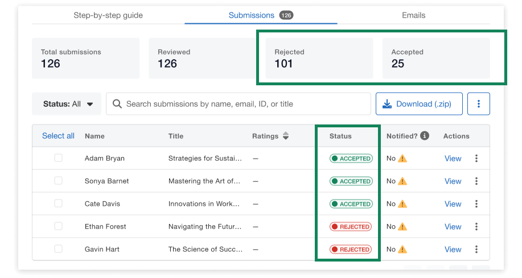Open row actions menu for Cate Davis
The height and width of the screenshot is (278, 522).
coord(476,204)
